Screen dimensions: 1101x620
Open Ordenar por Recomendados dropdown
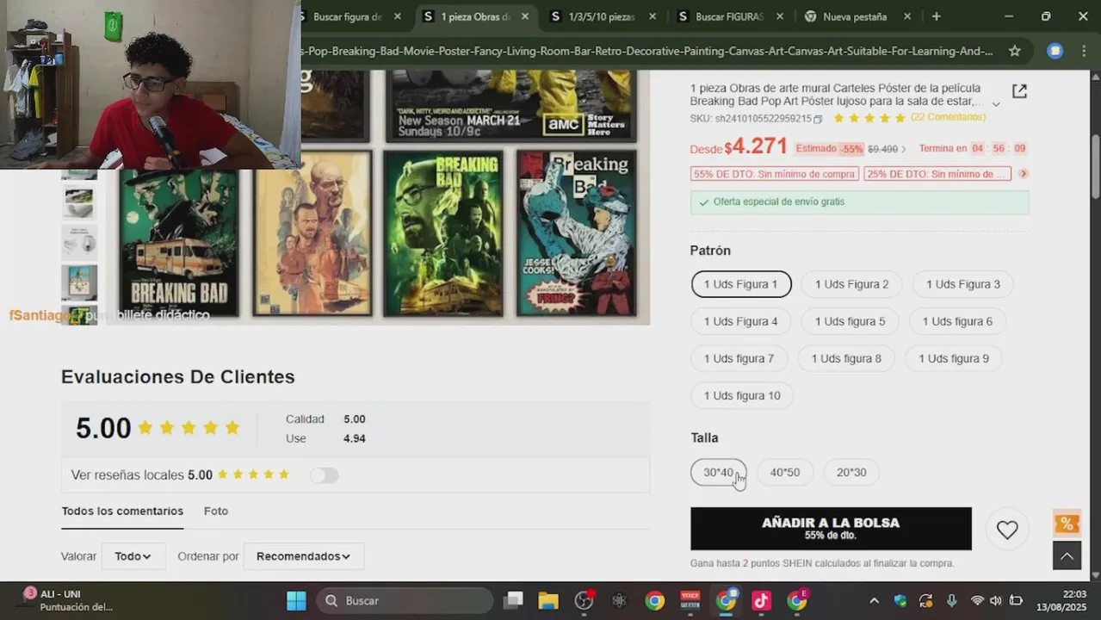(304, 556)
